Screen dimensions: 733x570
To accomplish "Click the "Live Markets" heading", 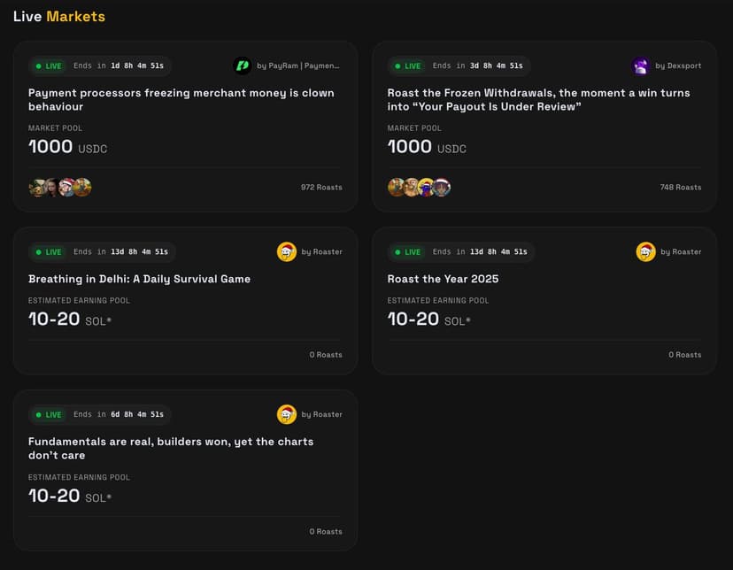I will pyautogui.click(x=59, y=16).
